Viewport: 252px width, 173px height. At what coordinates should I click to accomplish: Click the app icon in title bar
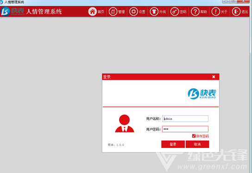pos(1,2)
